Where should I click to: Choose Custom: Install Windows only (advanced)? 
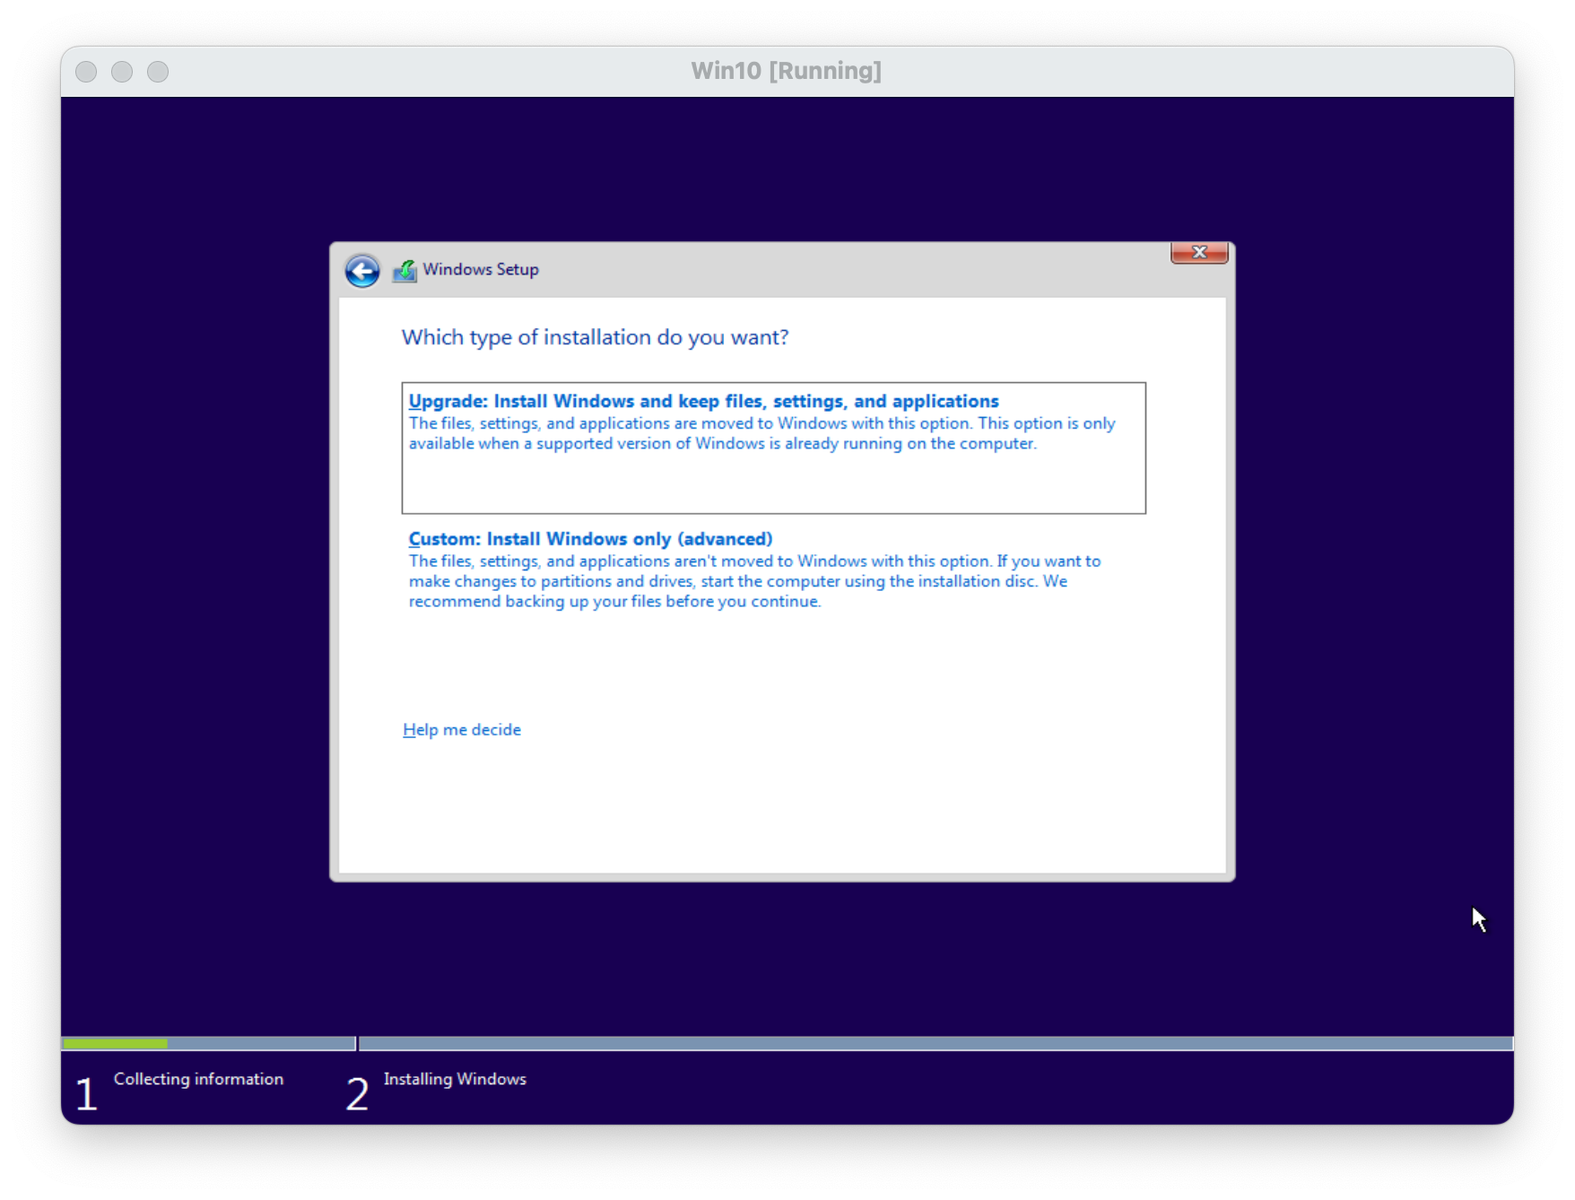pos(590,539)
